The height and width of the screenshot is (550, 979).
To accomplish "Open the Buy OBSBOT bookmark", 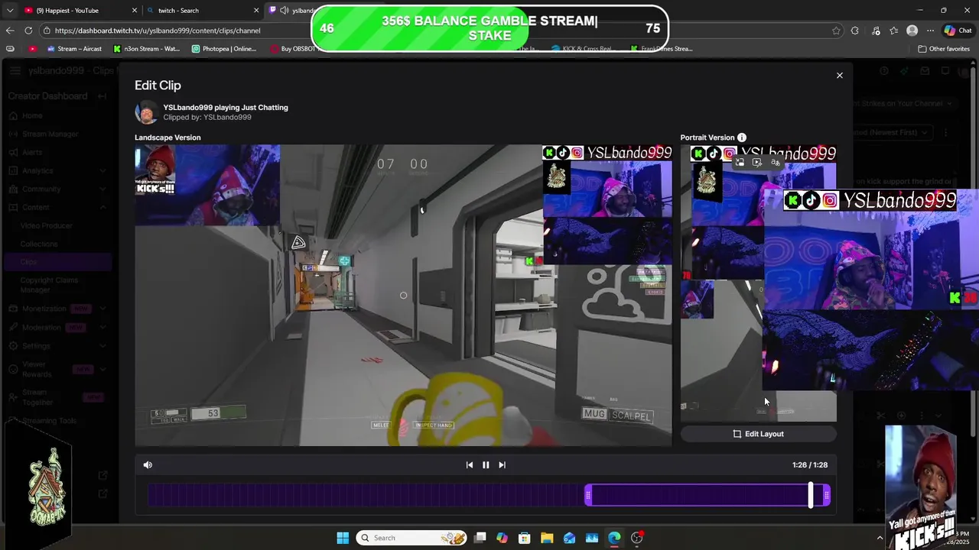I will (x=293, y=49).
